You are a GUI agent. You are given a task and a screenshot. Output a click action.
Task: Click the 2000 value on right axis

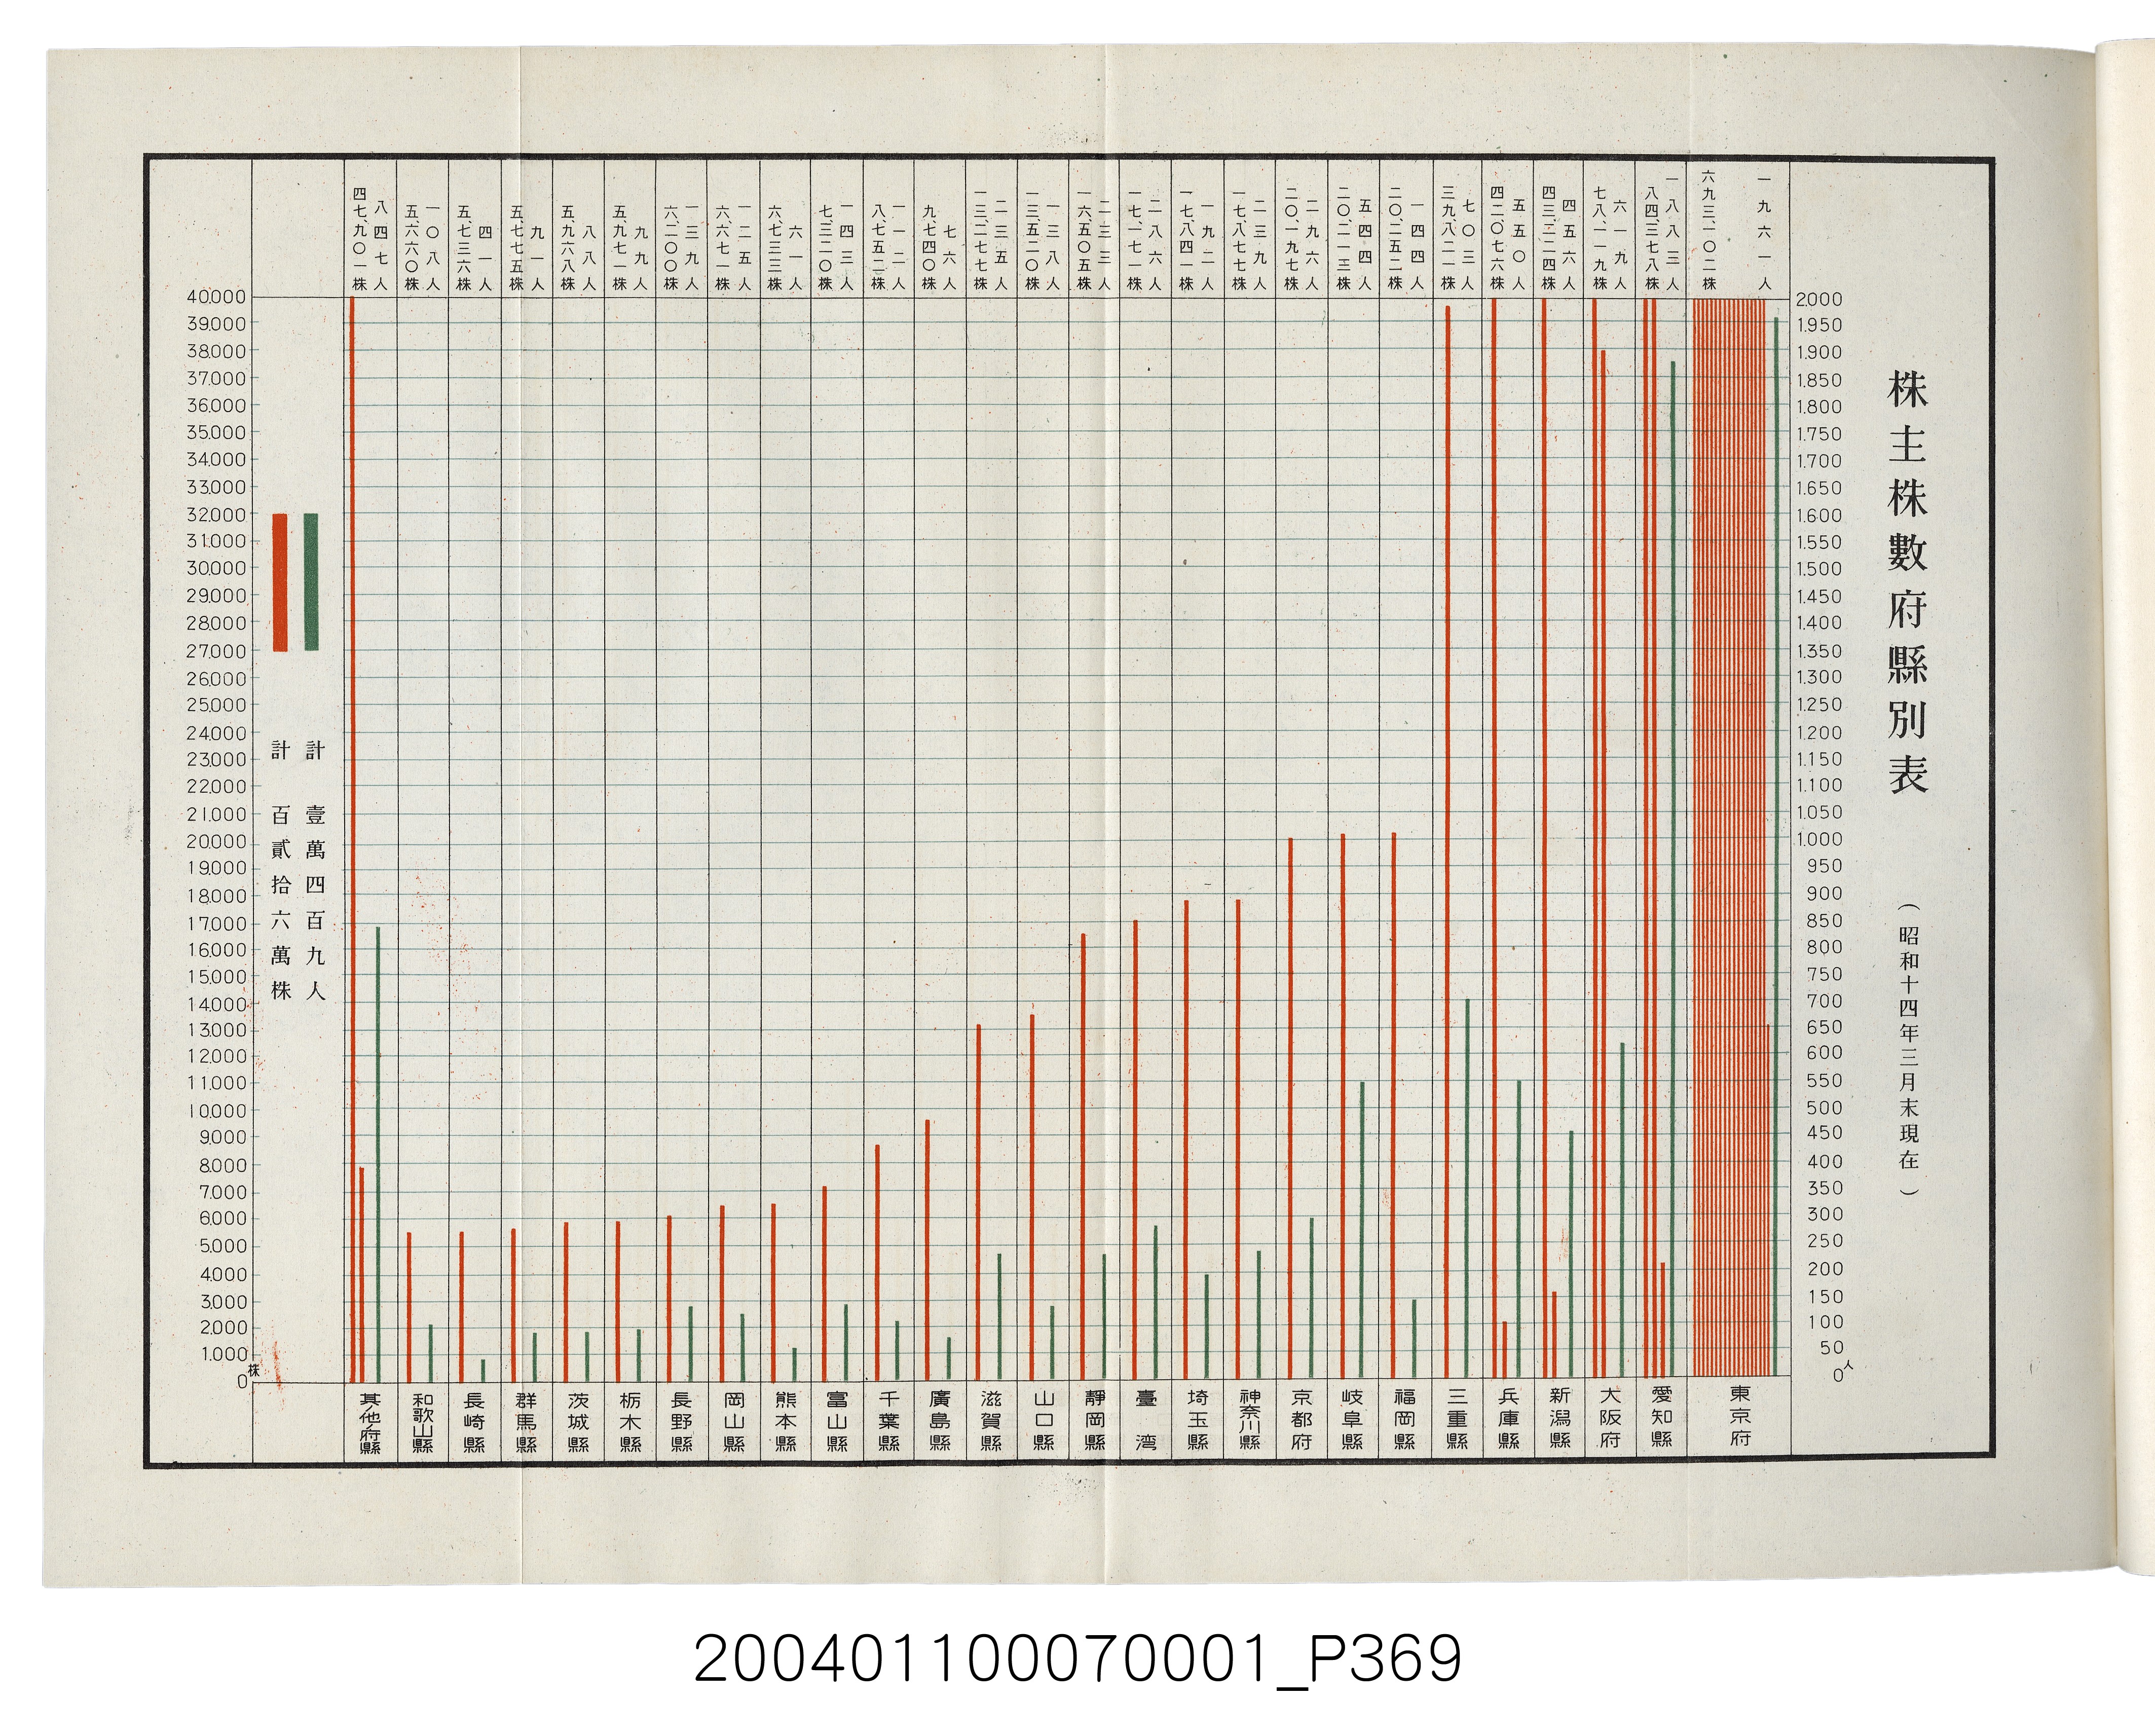[1819, 299]
